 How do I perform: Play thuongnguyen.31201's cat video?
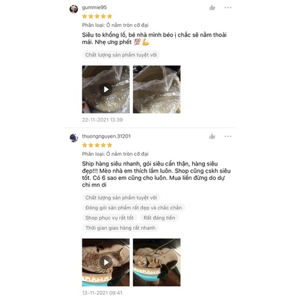[106, 262]
